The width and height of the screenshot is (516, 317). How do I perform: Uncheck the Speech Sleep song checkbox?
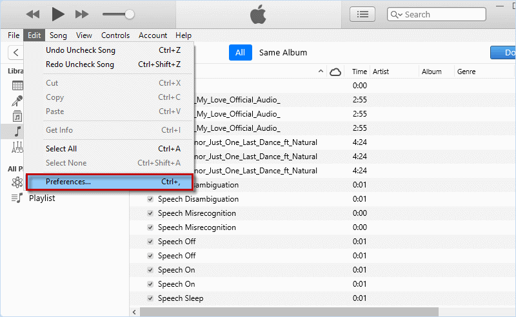(x=150, y=298)
